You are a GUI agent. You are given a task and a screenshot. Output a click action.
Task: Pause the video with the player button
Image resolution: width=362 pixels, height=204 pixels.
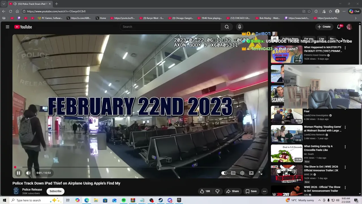pyautogui.click(x=18, y=173)
